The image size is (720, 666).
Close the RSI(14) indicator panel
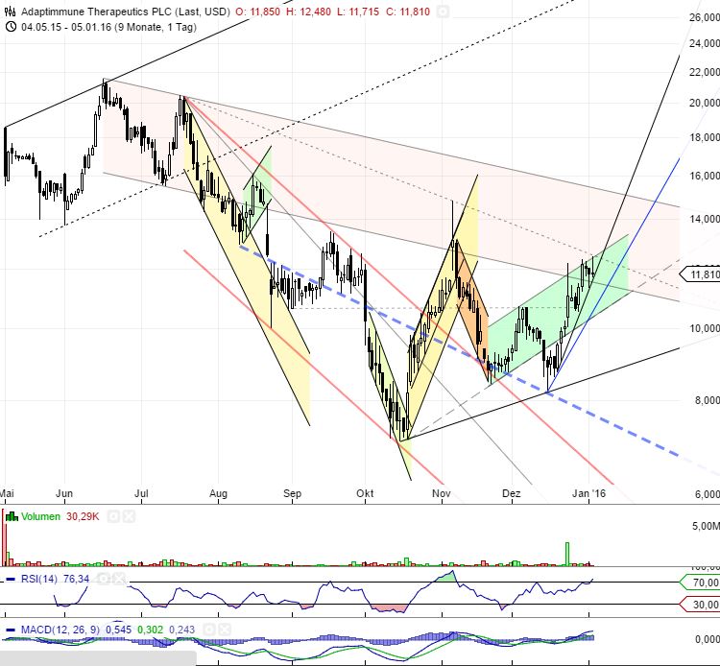pyautogui.click(x=121, y=578)
